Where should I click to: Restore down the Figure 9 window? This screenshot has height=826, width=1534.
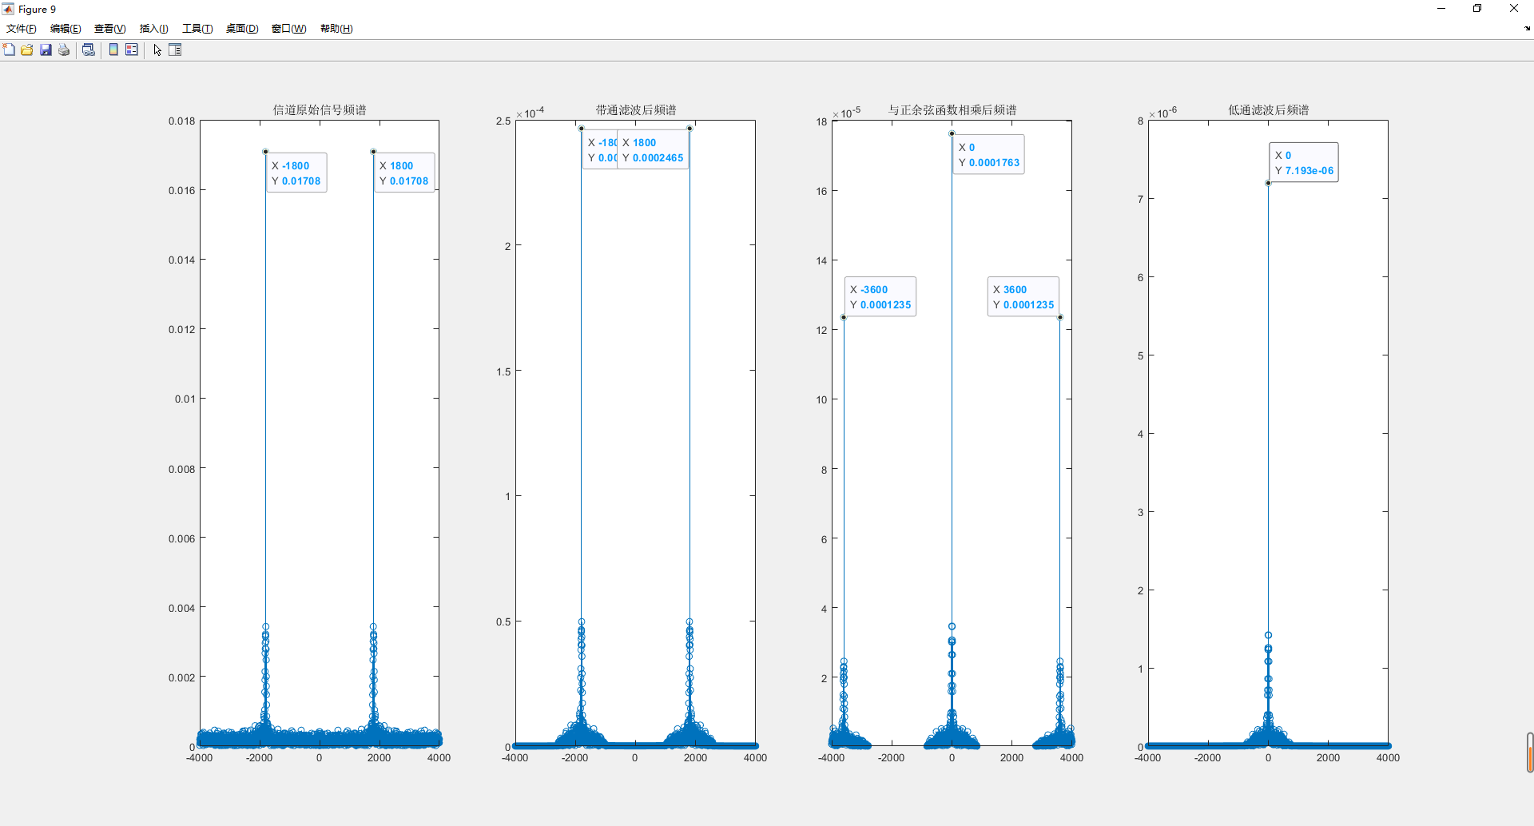1477,9
